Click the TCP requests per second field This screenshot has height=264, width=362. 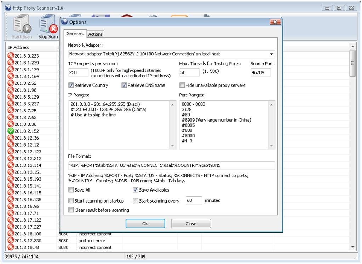pos(78,72)
